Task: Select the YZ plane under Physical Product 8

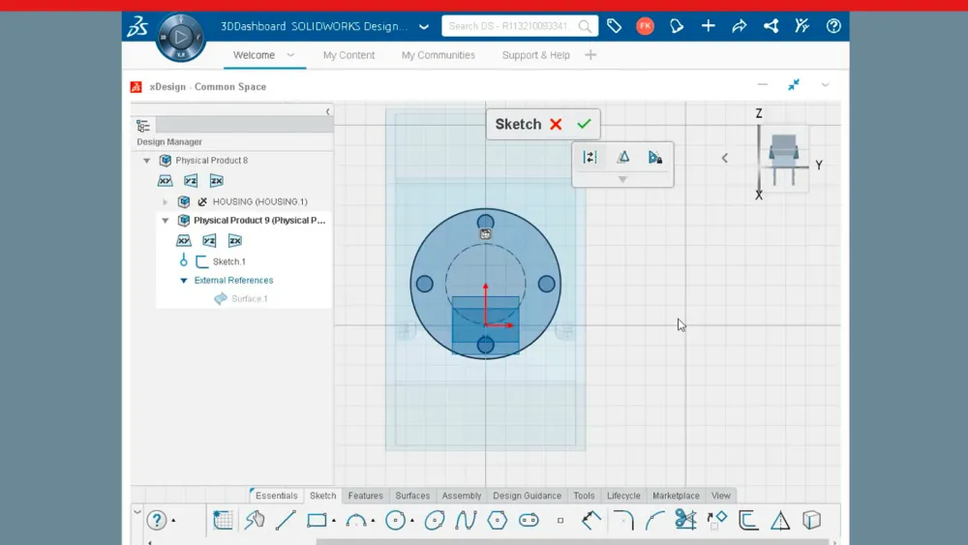Action: tap(191, 181)
